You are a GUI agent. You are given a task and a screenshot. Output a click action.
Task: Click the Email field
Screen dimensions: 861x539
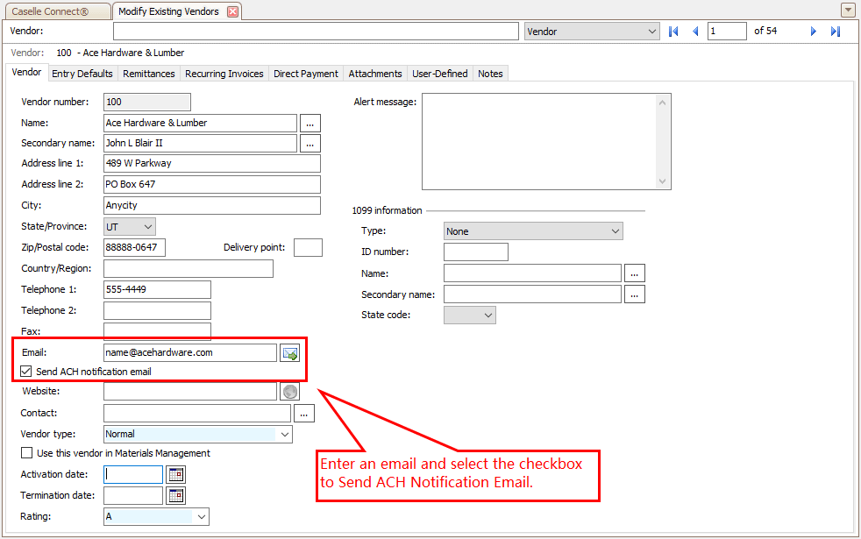190,353
